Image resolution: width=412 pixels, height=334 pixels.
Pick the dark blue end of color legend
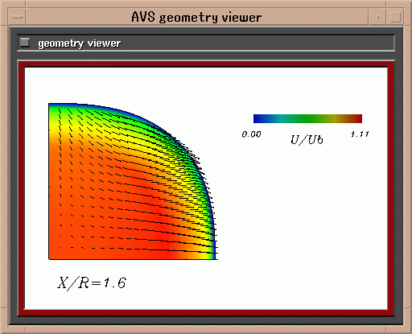coord(258,118)
